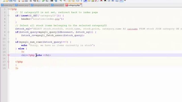Click mysqli_num_rows on line 11
Image resolution: width=182 pixels, height=102 pixels.
[31, 42]
